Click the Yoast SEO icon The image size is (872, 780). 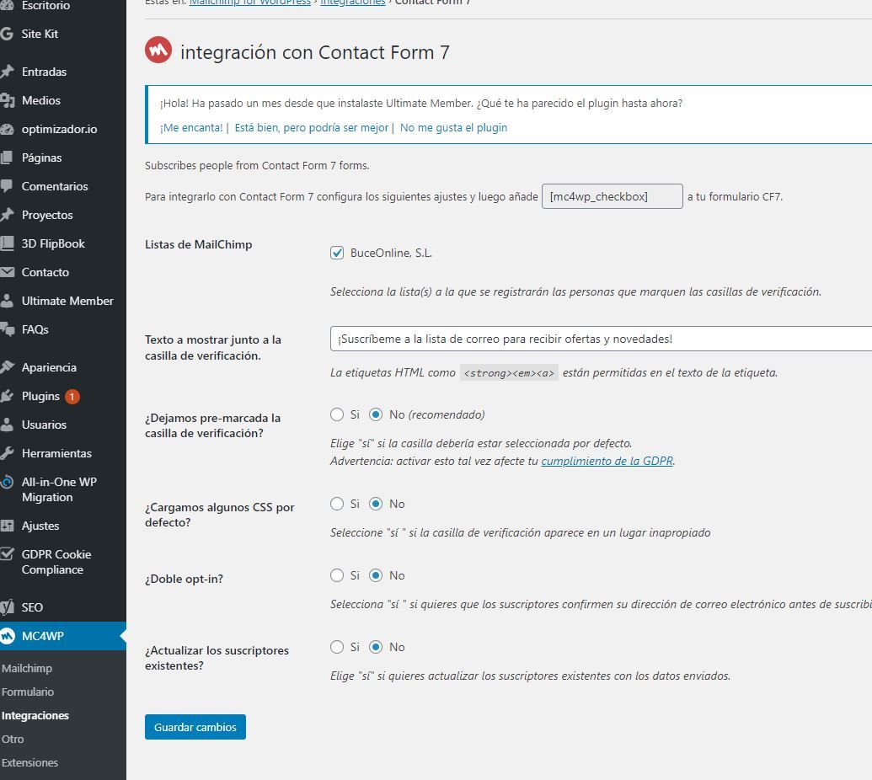pyautogui.click(x=8, y=607)
